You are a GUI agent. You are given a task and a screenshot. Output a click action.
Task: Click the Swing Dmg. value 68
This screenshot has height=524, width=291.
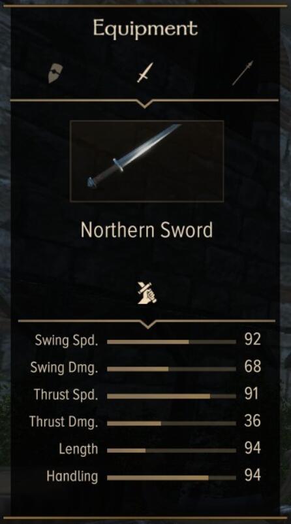point(253,367)
